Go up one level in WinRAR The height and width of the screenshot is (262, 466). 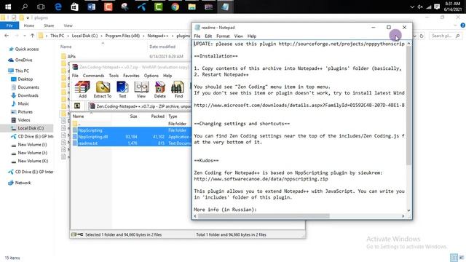(x=77, y=106)
